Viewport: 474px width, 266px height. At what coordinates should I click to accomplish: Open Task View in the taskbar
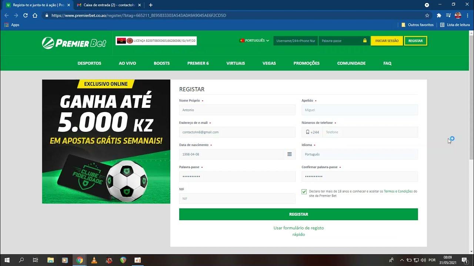[x=36, y=260]
